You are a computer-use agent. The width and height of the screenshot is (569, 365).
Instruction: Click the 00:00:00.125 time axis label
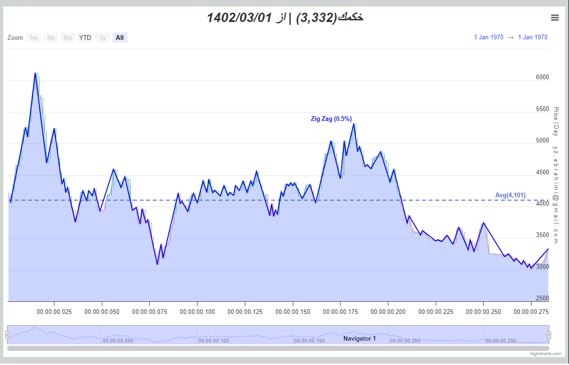(245, 311)
